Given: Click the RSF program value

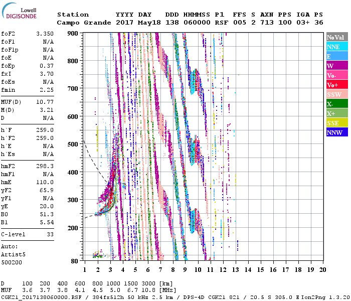Looking at the screenshot, I should pos(222,23).
